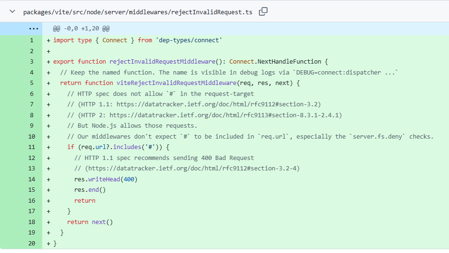This screenshot has width=449, height=253.
Task: Click the server.fs.deny checks comment
Action: click(x=250, y=137)
